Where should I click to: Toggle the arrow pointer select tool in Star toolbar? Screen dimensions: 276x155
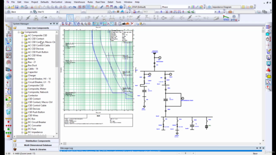[75, 24]
